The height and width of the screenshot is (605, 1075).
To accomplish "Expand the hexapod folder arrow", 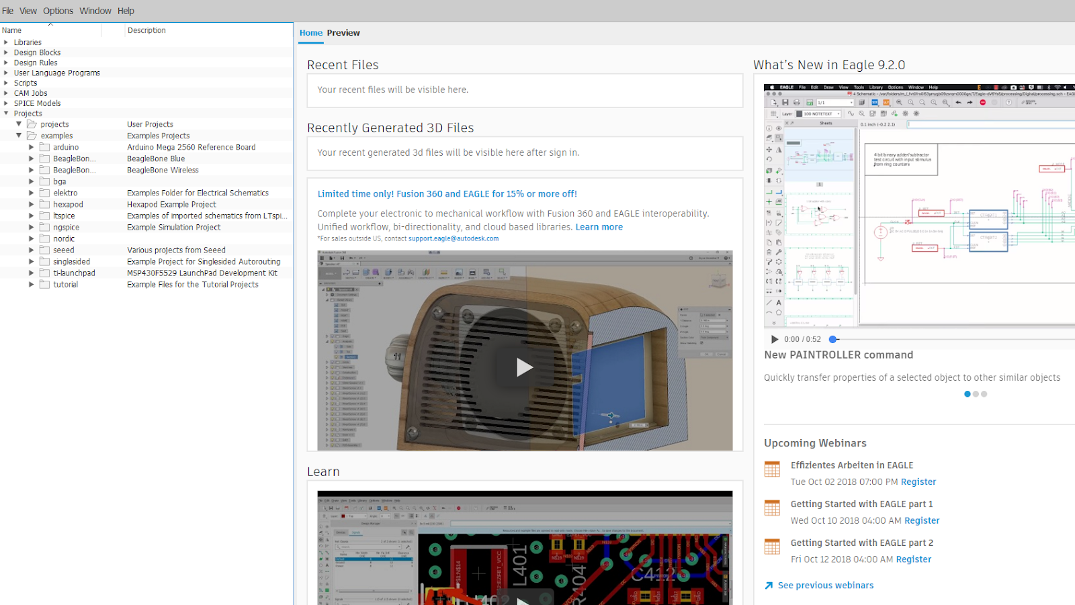I will [x=31, y=204].
